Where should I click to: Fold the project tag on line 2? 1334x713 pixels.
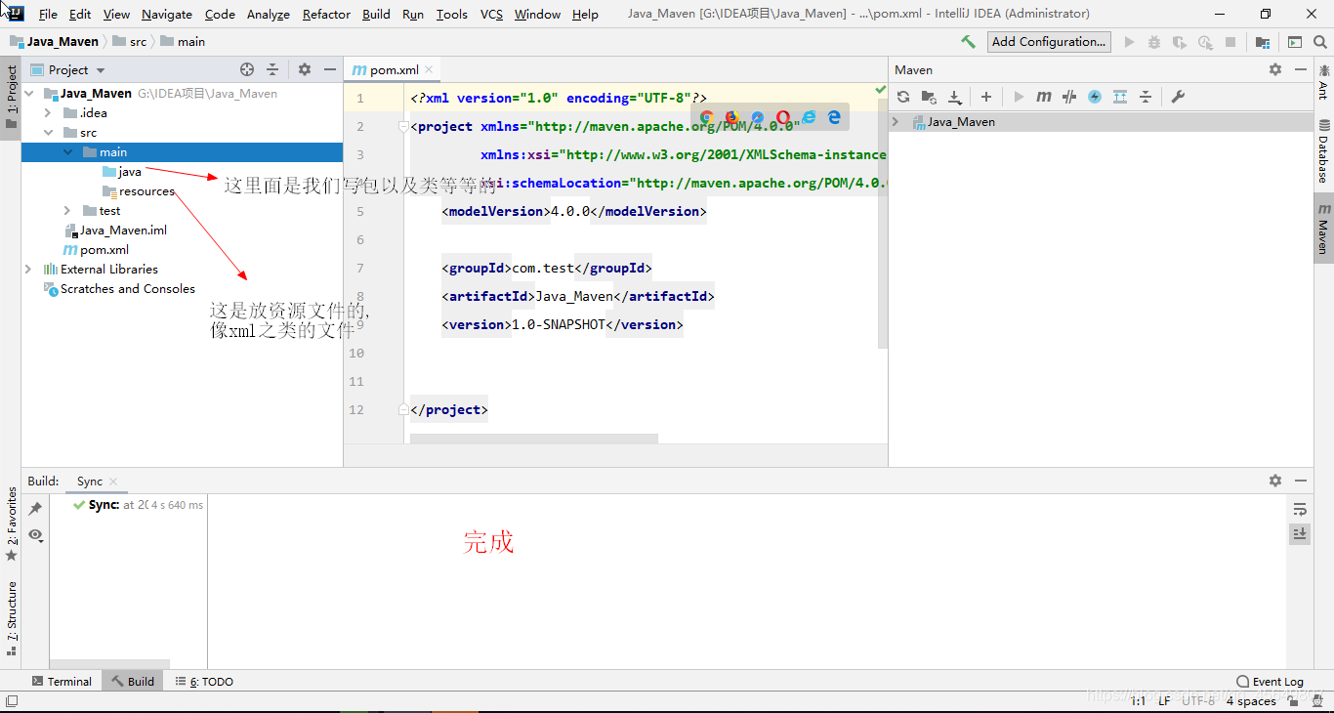403,126
